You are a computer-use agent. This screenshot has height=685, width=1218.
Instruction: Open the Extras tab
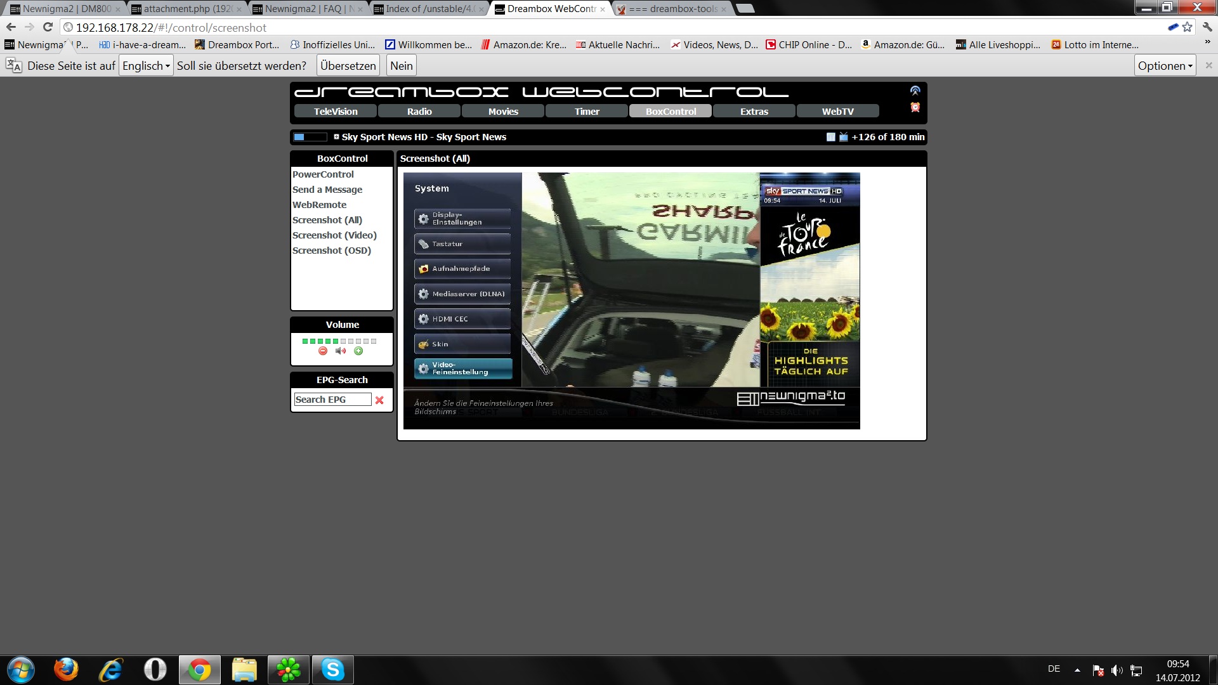[754, 112]
